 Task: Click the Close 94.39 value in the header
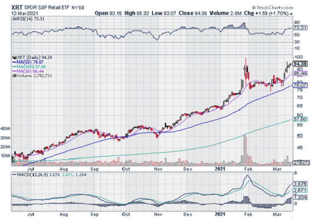point(193,13)
